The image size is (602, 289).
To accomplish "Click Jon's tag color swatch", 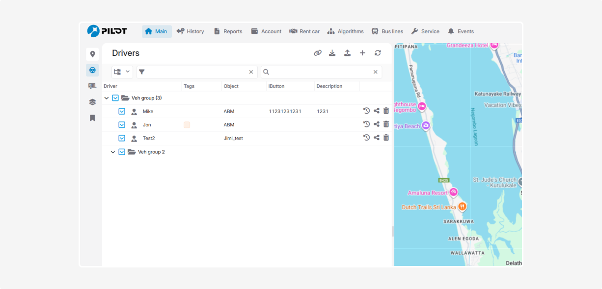I will tap(187, 125).
